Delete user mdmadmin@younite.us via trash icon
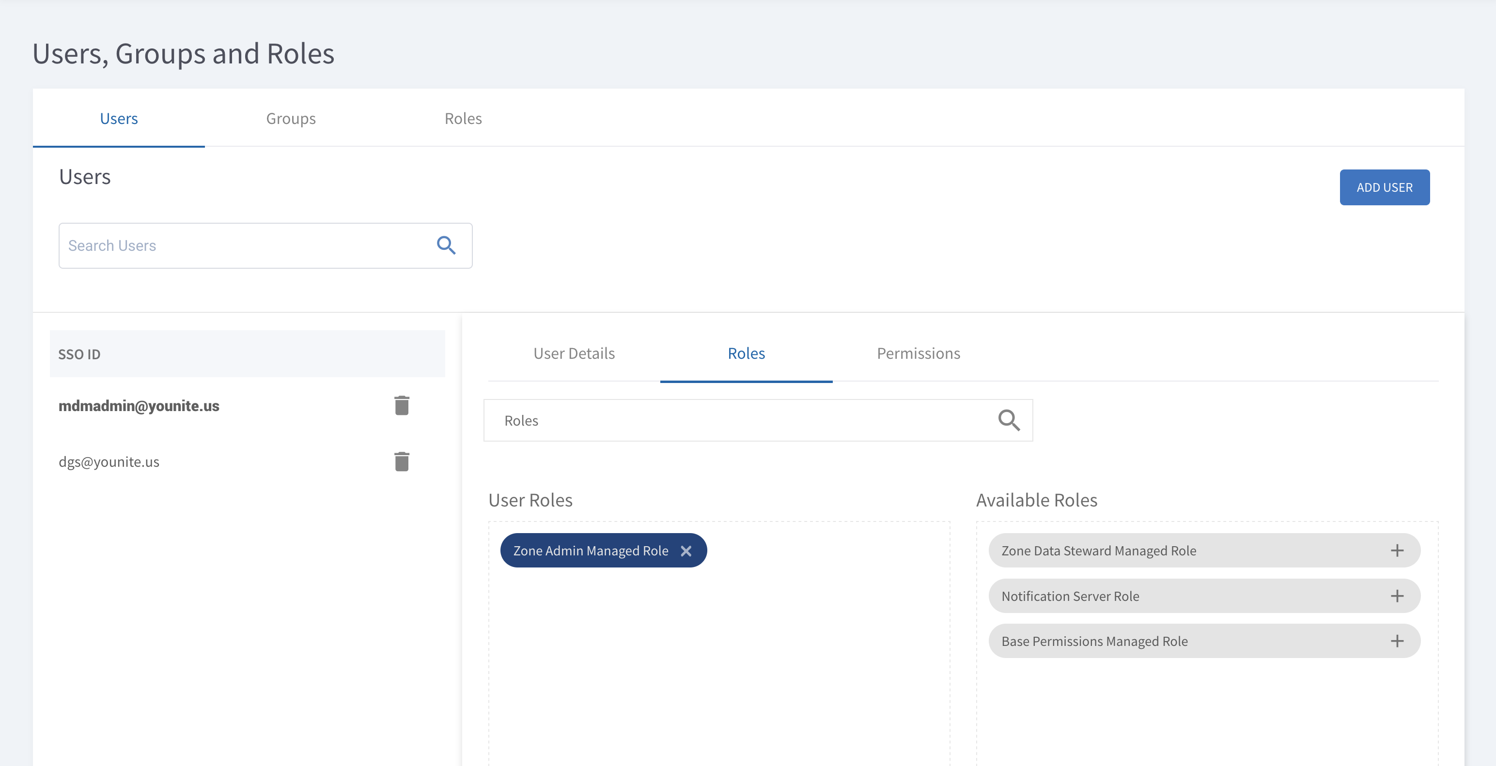The width and height of the screenshot is (1496, 766). [402, 406]
